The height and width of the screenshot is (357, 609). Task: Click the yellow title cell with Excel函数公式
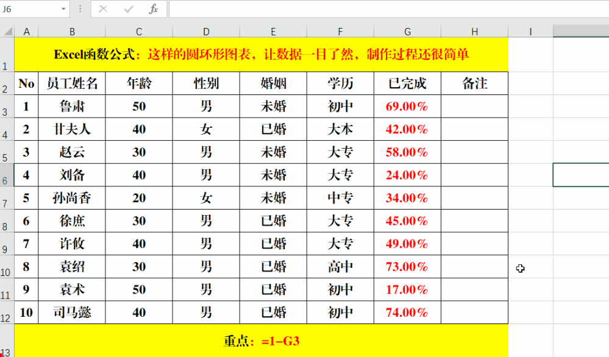(x=262, y=55)
